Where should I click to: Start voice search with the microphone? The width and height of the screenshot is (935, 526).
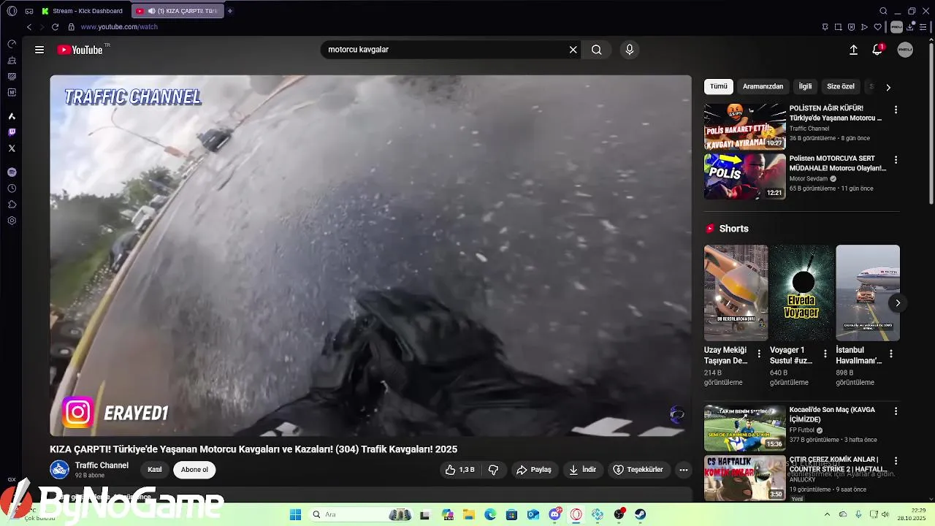pyautogui.click(x=630, y=50)
